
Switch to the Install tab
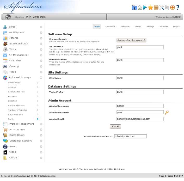pyautogui.click(x=97, y=26)
